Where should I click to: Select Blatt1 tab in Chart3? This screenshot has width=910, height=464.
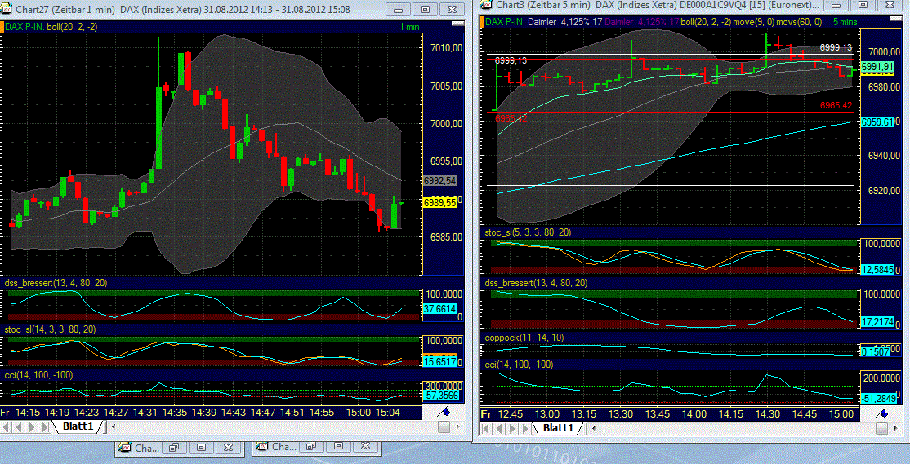point(557,429)
